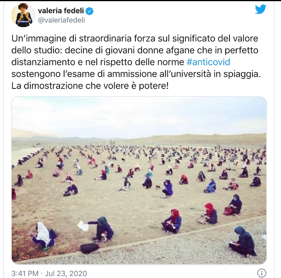Click the cloudy sky area of the photo

pyautogui.click(x=139, y=116)
